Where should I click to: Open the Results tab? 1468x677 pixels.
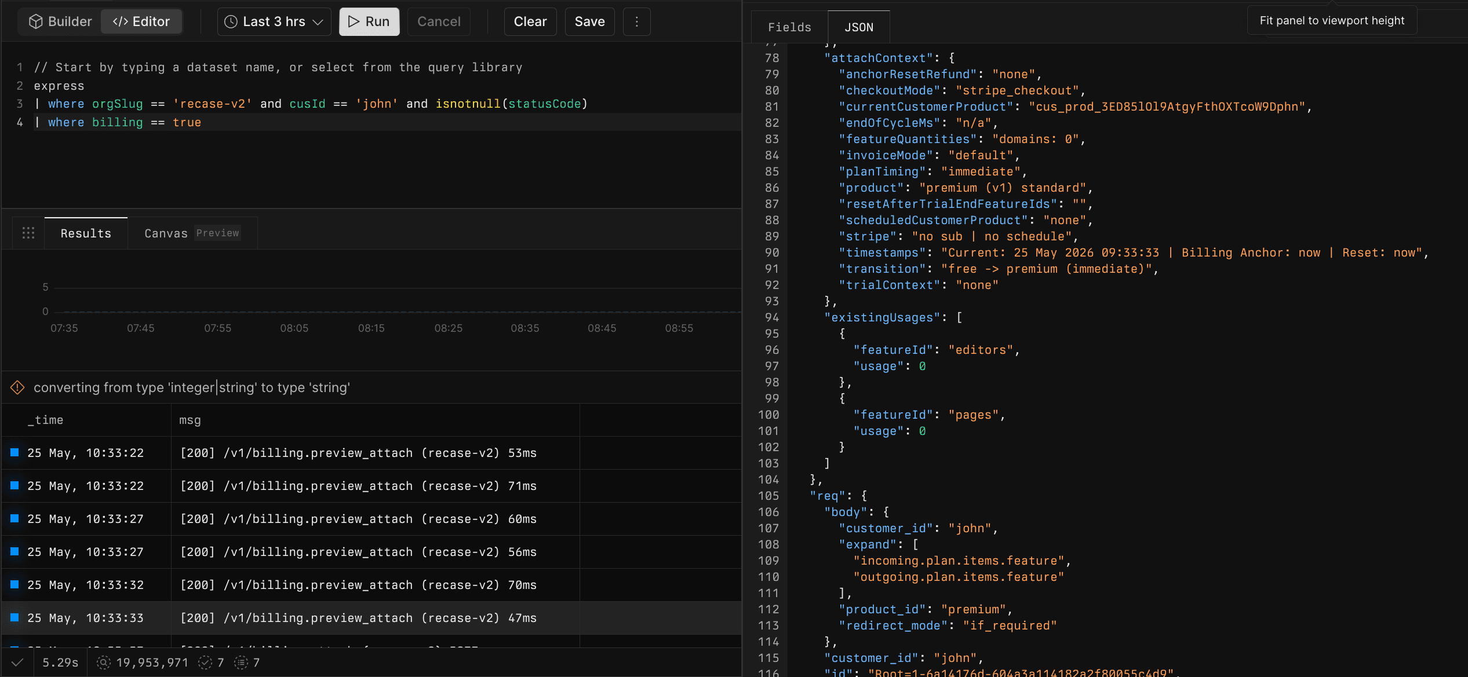click(x=86, y=233)
